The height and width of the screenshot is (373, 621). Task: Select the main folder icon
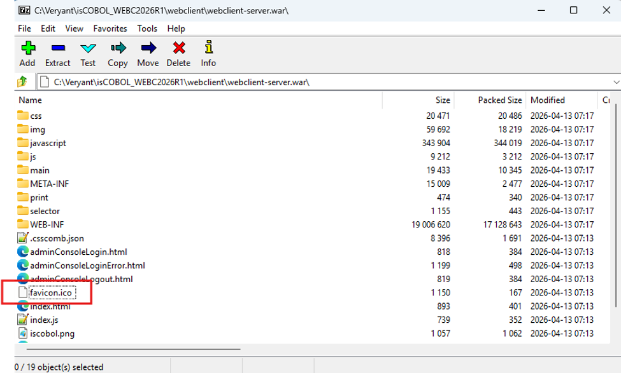[23, 170]
